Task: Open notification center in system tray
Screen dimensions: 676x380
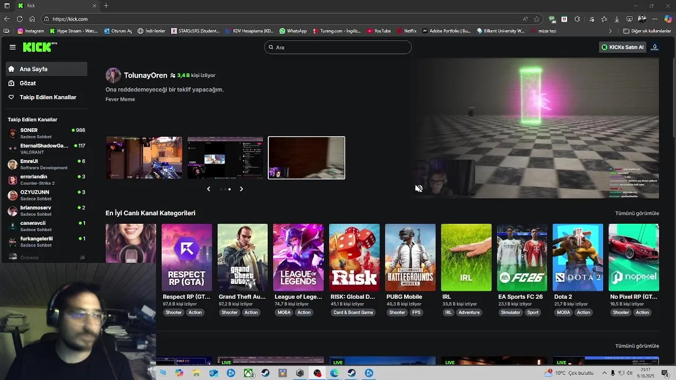Action: (x=665, y=373)
